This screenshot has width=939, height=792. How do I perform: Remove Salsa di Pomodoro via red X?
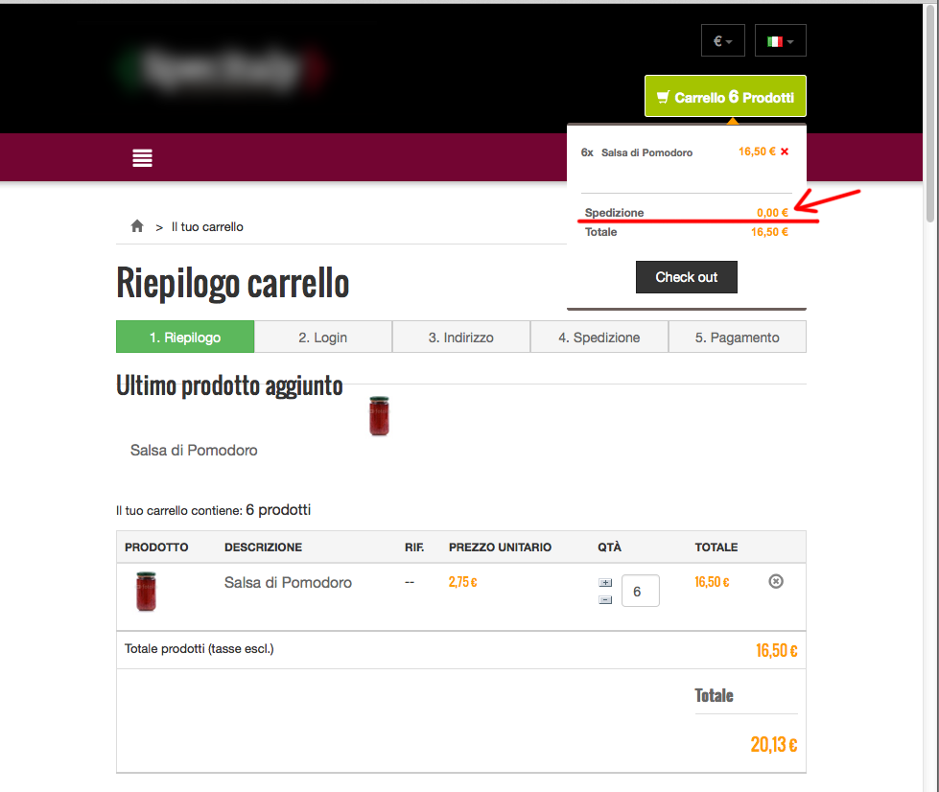tap(785, 151)
